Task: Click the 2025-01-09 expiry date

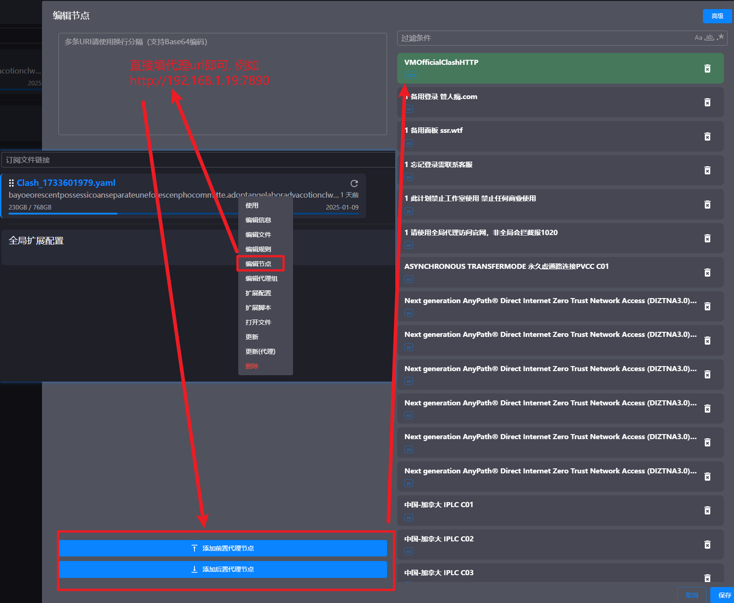Action: coord(342,207)
